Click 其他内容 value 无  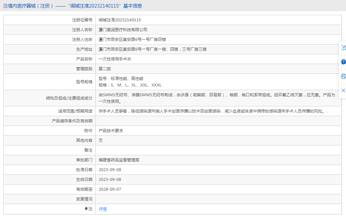coord(100,140)
